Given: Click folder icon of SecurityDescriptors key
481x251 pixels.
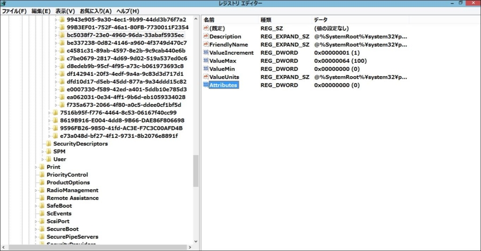Looking at the screenshot, I should click(49, 144).
